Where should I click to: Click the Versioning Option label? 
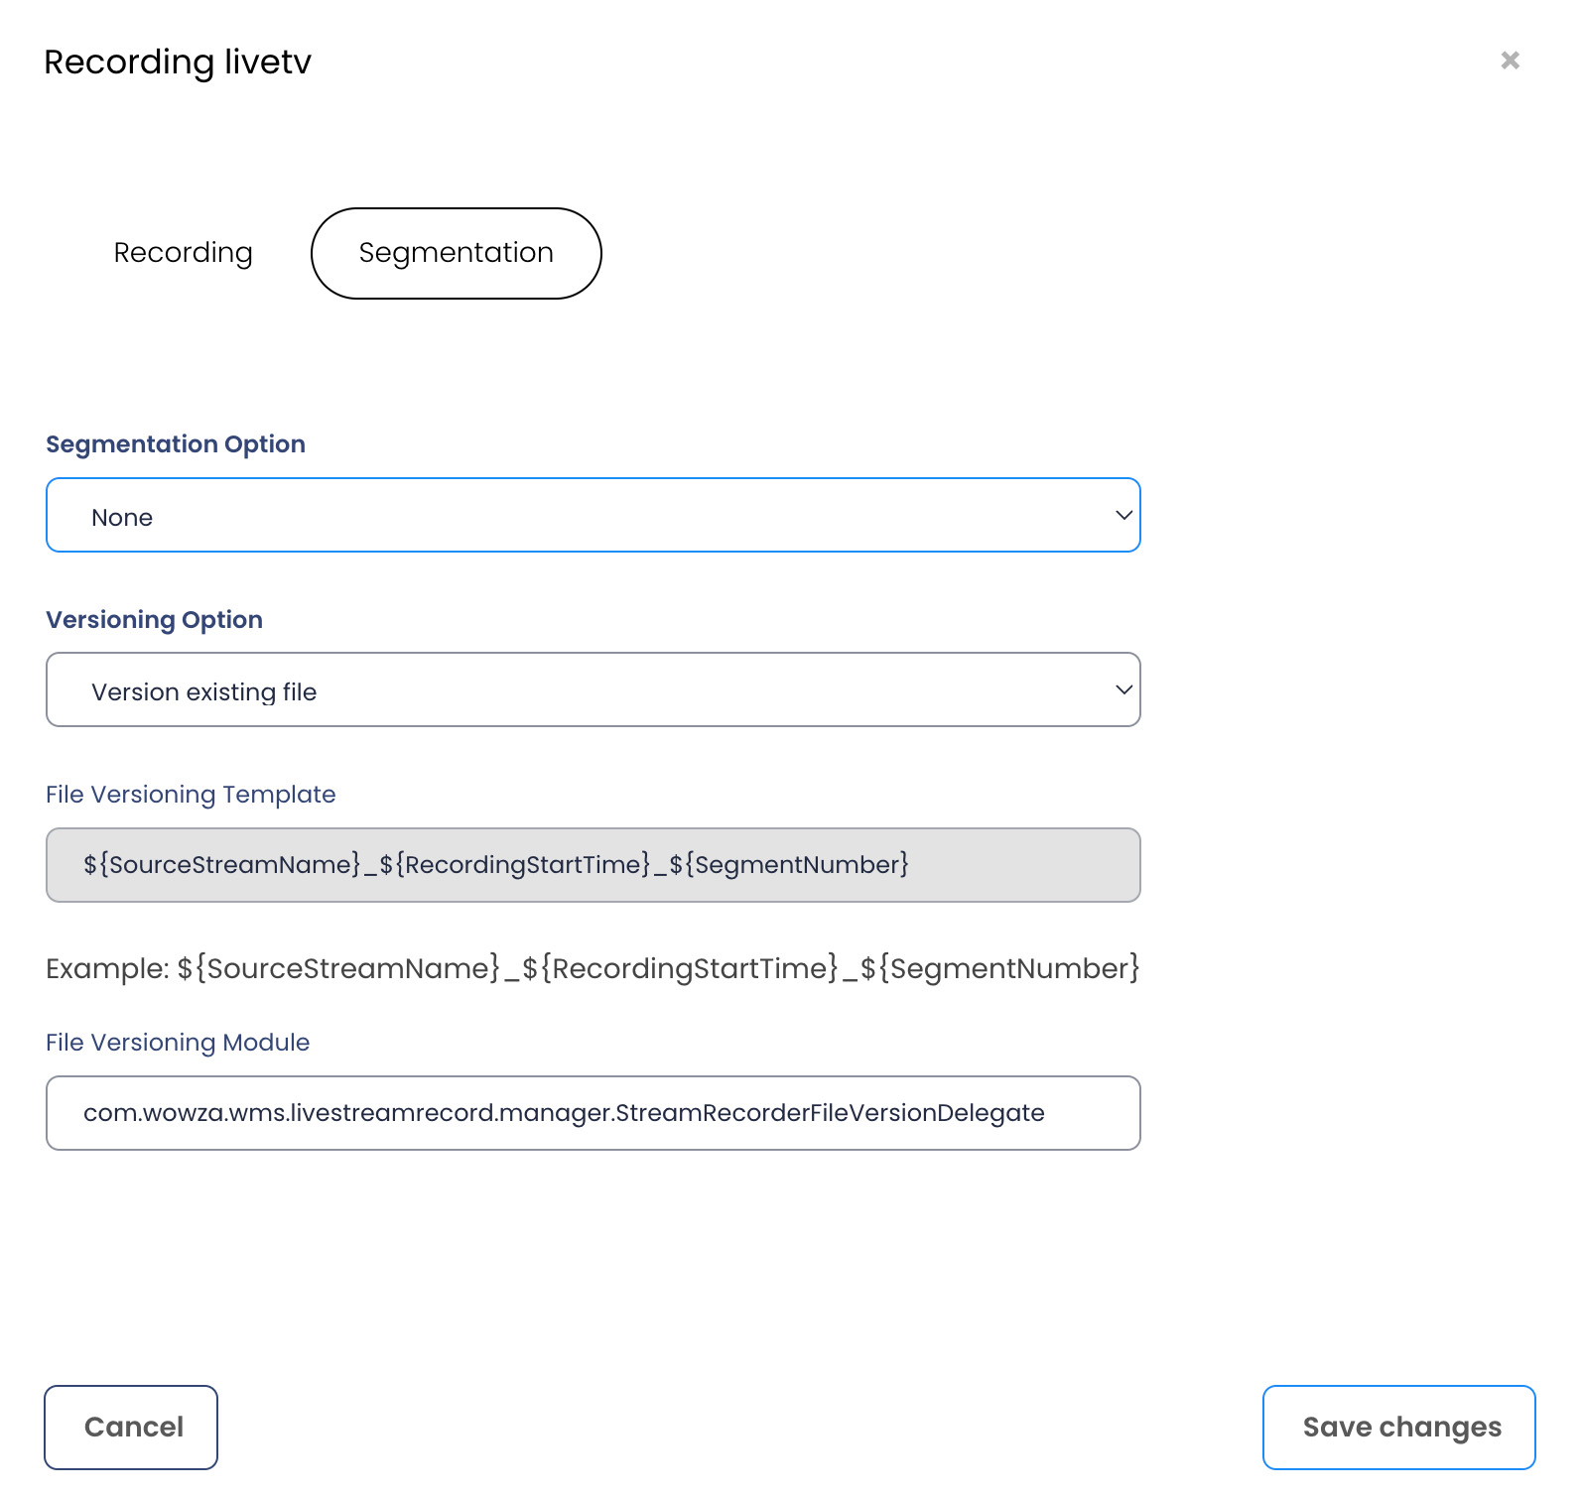[155, 620]
